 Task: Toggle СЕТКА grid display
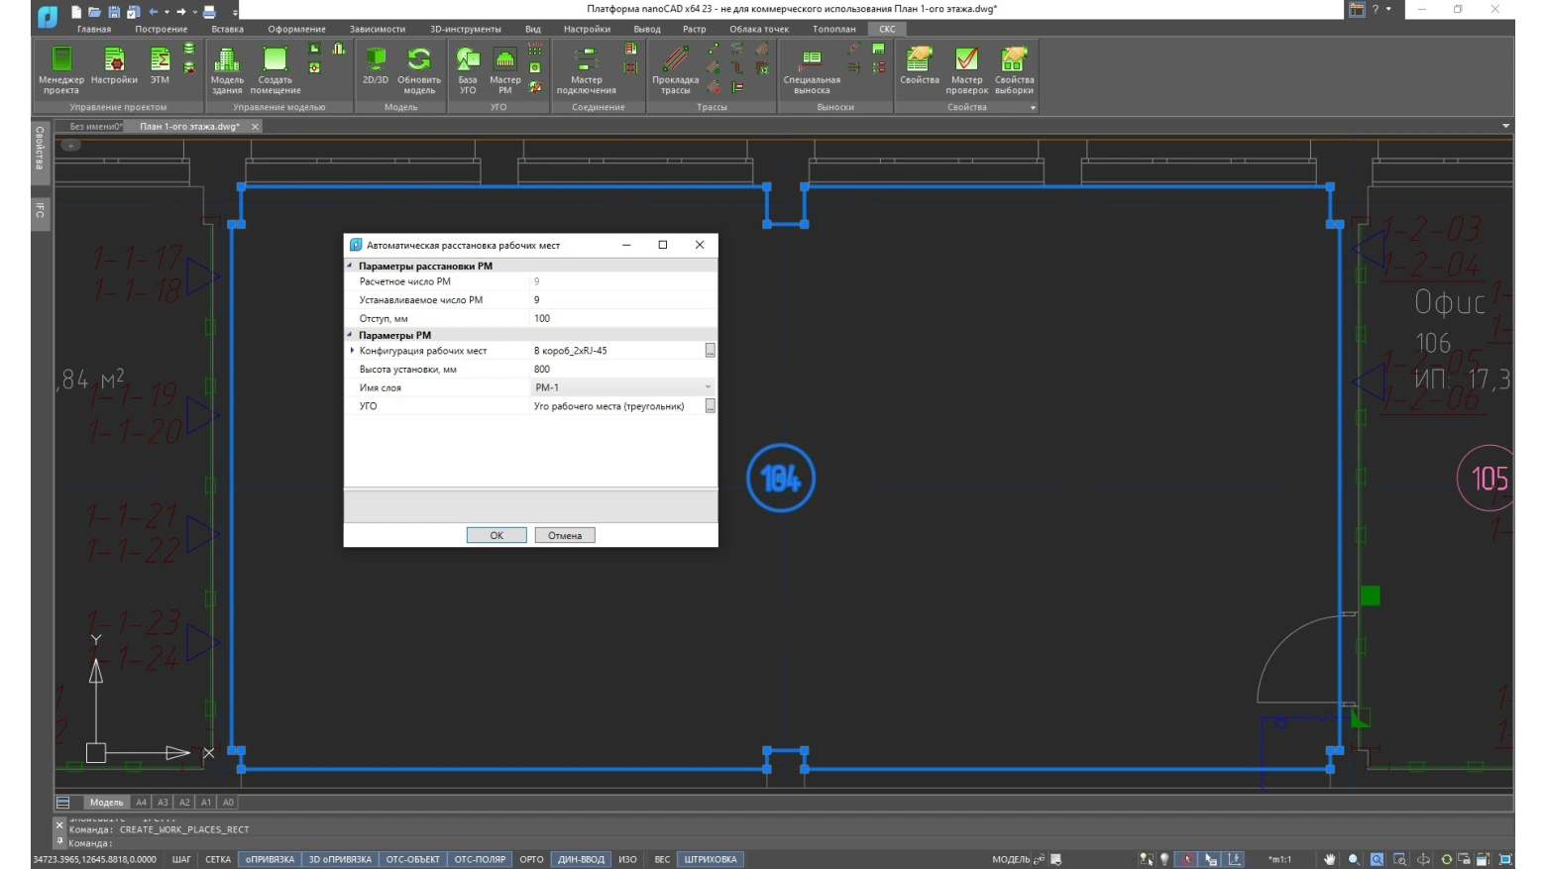click(218, 859)
